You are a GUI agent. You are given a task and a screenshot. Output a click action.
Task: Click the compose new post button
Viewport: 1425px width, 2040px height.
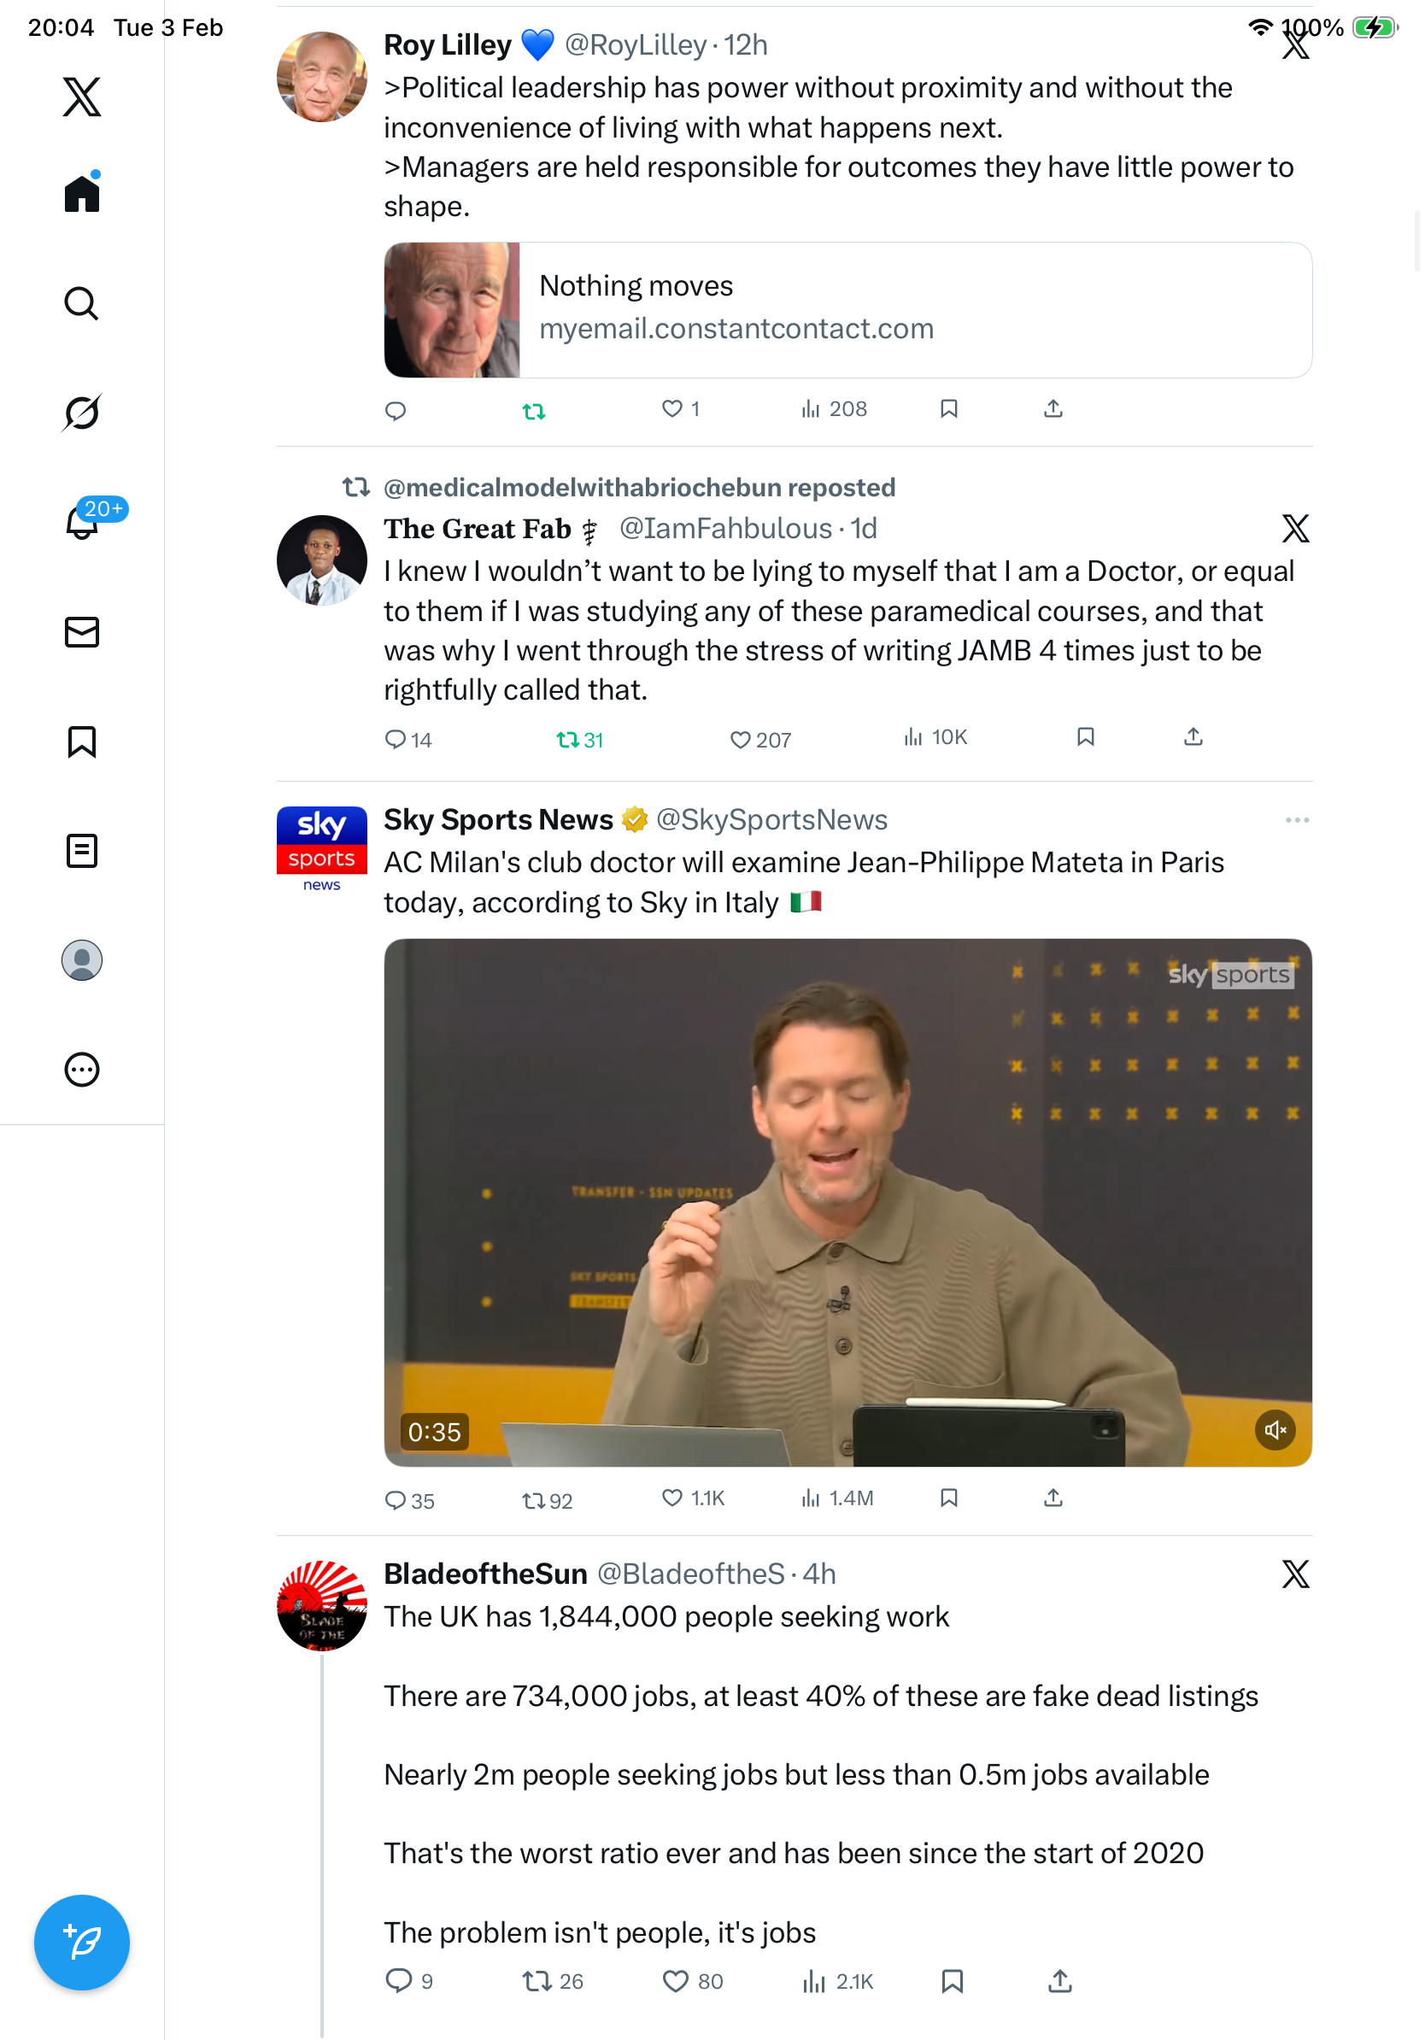(82, 1942)
